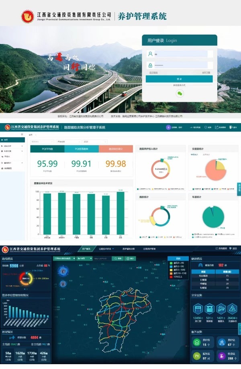Expand the 查询统计 sidebar menu
Viewport: 241px width, 369px height.
(x=12, y=163)
